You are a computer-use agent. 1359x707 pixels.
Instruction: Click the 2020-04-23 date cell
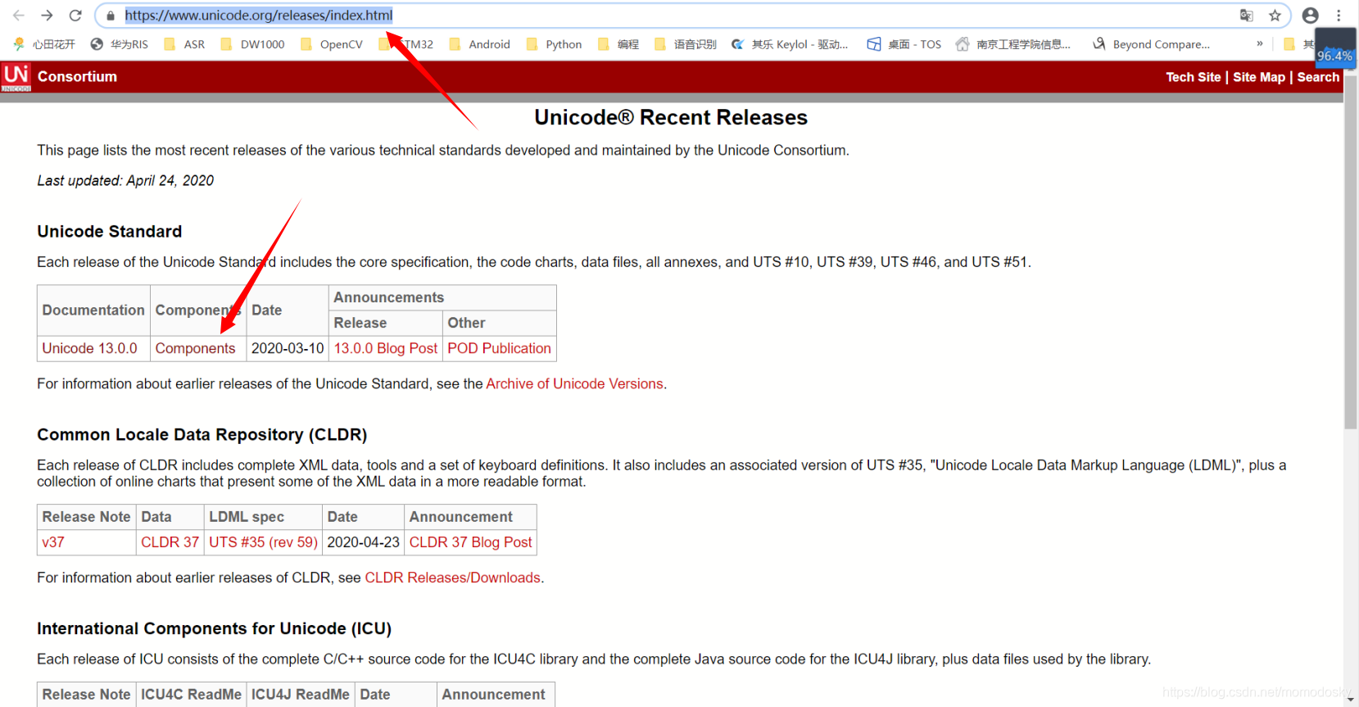click(x=363, y=542)
